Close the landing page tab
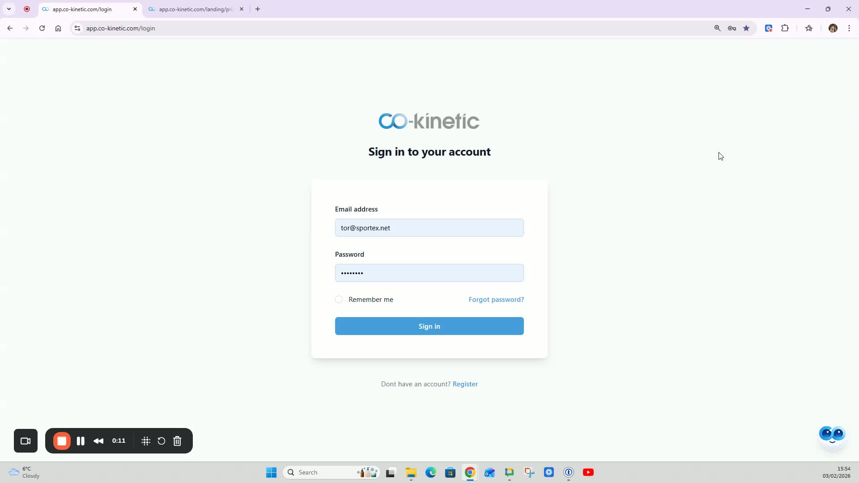The height and width of the screenshot is (483, 859). pyautogui.click(x=242, y=9)
